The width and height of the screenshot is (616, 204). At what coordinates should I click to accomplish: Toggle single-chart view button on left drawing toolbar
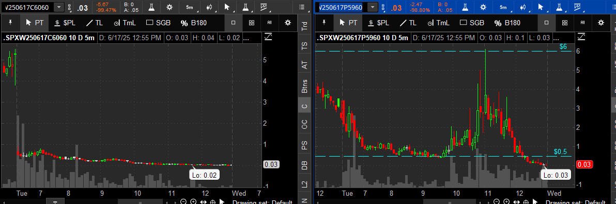coord(233,23)
